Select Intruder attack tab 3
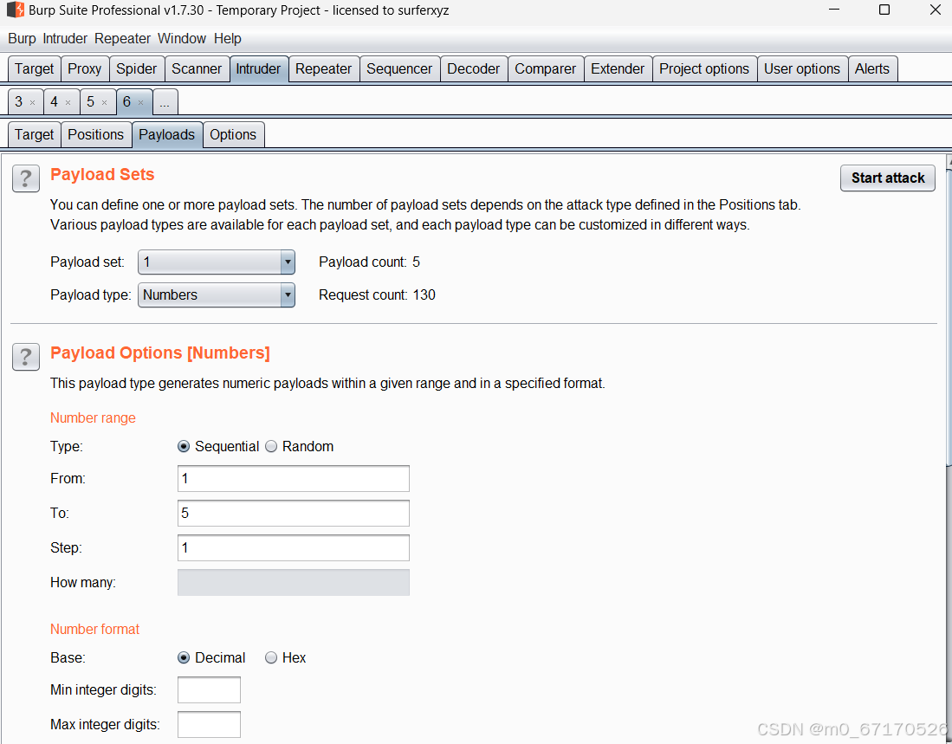The height and width of the screenshot is (744, 952). 19,102
